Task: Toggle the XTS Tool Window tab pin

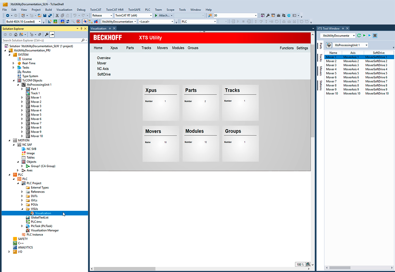Action: point(343,29)
